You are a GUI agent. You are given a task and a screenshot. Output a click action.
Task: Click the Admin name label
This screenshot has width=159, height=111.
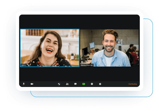coord(24,65)
